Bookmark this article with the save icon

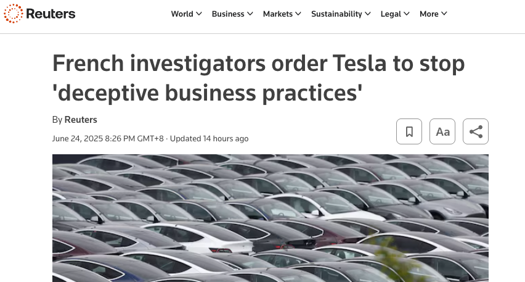(x=409, y=131)
